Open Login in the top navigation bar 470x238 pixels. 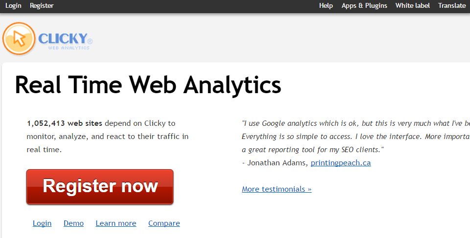(x=14, y=6)
